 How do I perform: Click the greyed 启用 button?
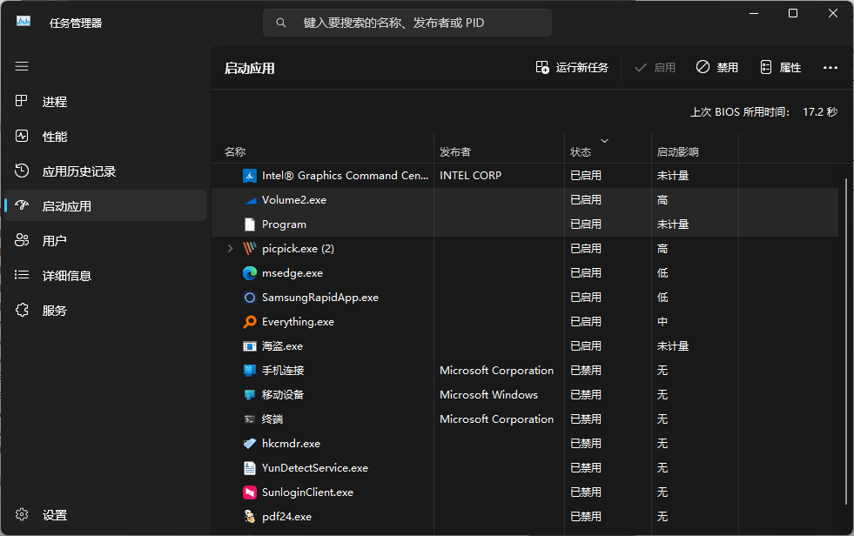click(656, 68)
